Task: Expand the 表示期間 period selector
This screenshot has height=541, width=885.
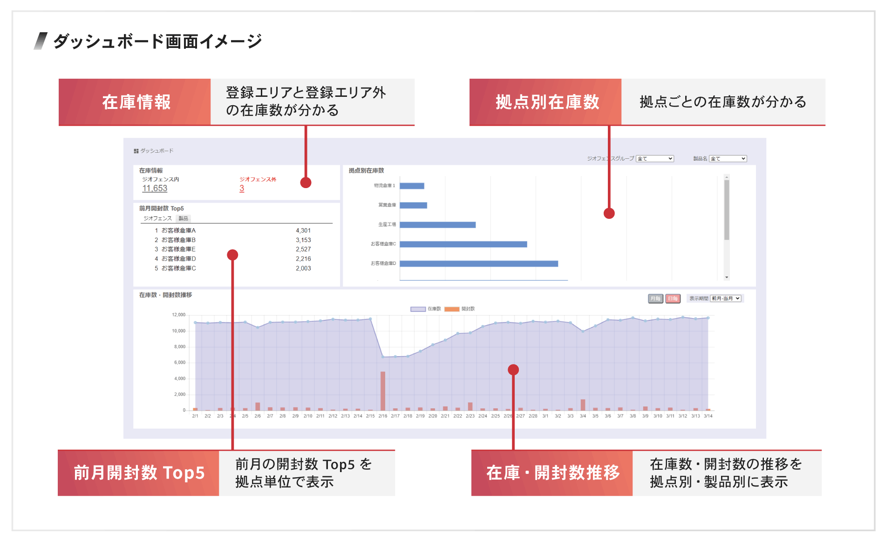Action: pos(726,298)
